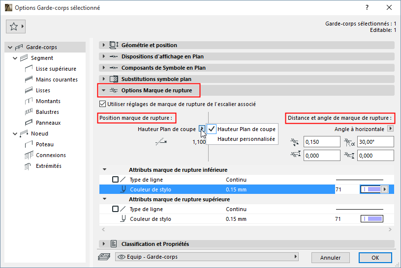This screenshot has width=401, height=268.
Task: Click the Substitutions symbole plan icon
Action: [114, 79]
